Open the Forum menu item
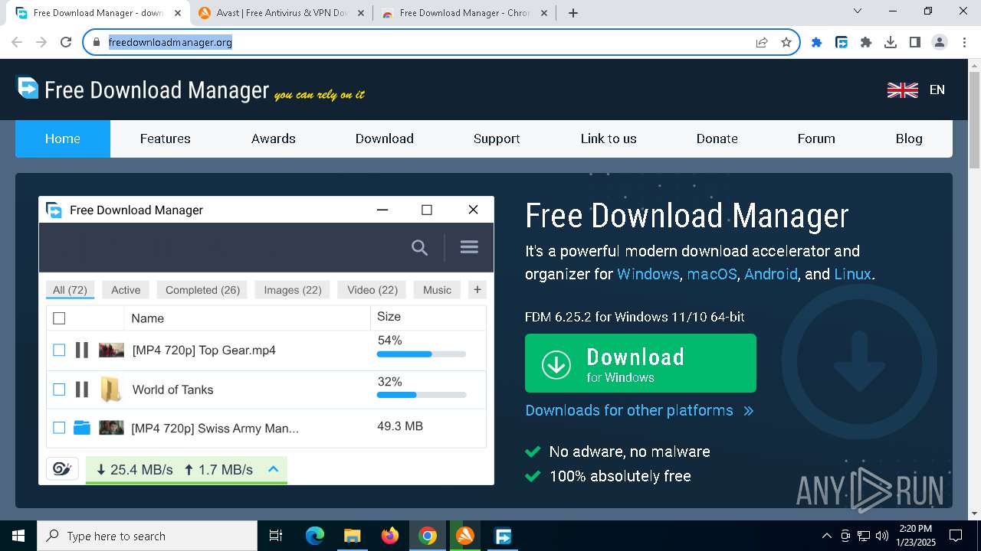Viewport: 981px width, 551px height. 816,139
